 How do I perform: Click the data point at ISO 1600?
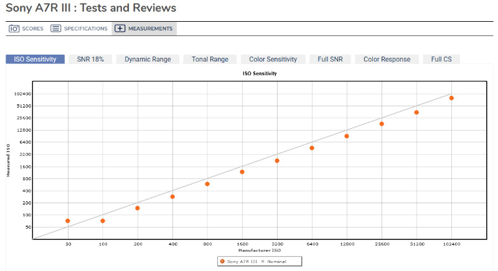(242, 172)
